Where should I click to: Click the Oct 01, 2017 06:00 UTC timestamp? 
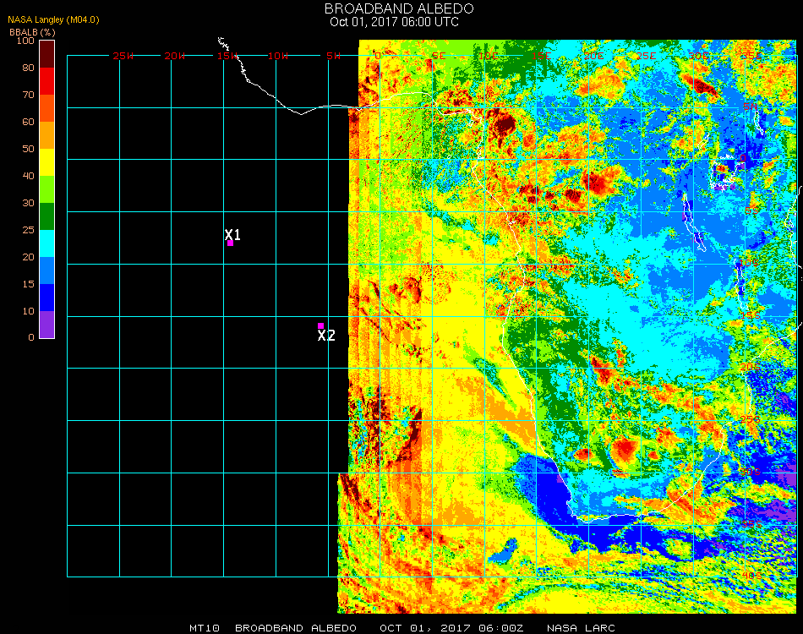coord(394,22)
